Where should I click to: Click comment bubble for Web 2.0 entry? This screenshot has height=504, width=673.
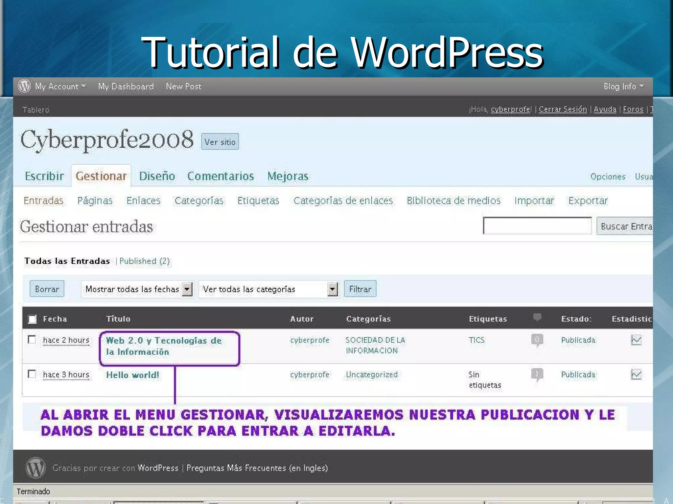tap(537, 340)
